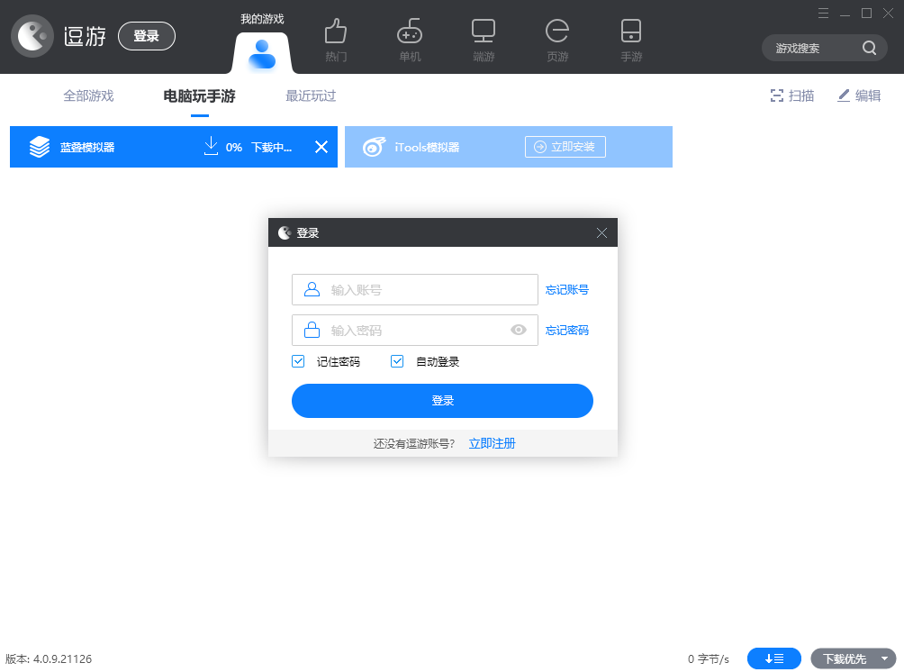Disable 自动登录 auto login
The image size is (904, 672).
396,360
